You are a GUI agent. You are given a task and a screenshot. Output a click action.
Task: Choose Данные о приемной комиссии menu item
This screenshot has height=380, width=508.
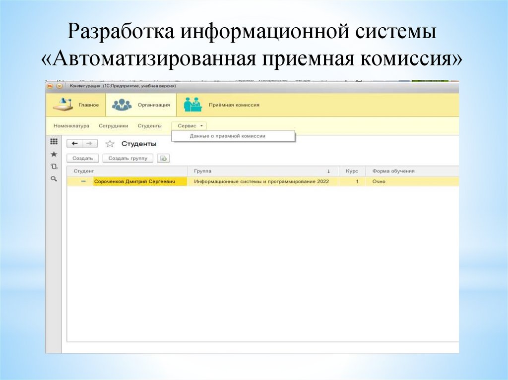(x=228, y=136)
